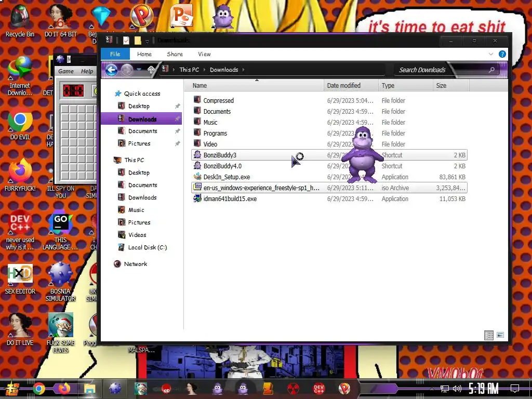The width and height of the screenshot is (532, 399).
Task: Open the Dev C++ desktop icon
Action: point(20,222)
